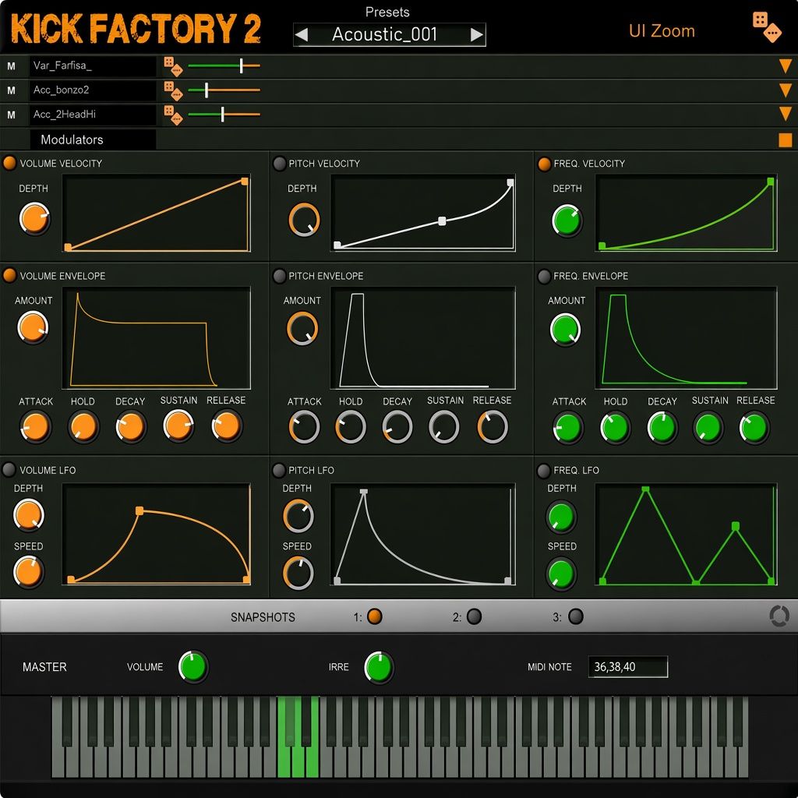The width and height of the screenshot is (798, 798).
Task: Toggle Freq. Velocity modulator LED
Action: pyautogui.click(x=544, y=164)
